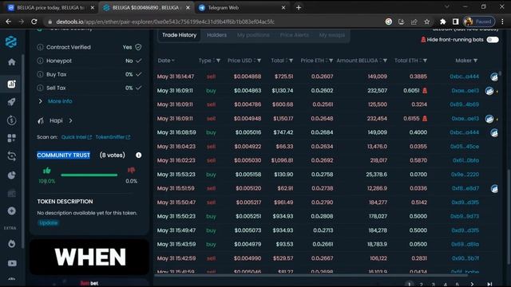
Task: Open maker address 0xbc...a444 at 16:14:47
Action: (464, 77)
